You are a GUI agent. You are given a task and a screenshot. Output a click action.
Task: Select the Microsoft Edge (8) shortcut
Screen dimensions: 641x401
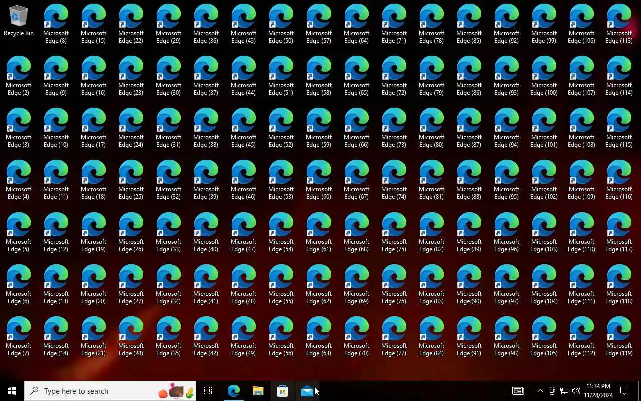tap(56, 24)
